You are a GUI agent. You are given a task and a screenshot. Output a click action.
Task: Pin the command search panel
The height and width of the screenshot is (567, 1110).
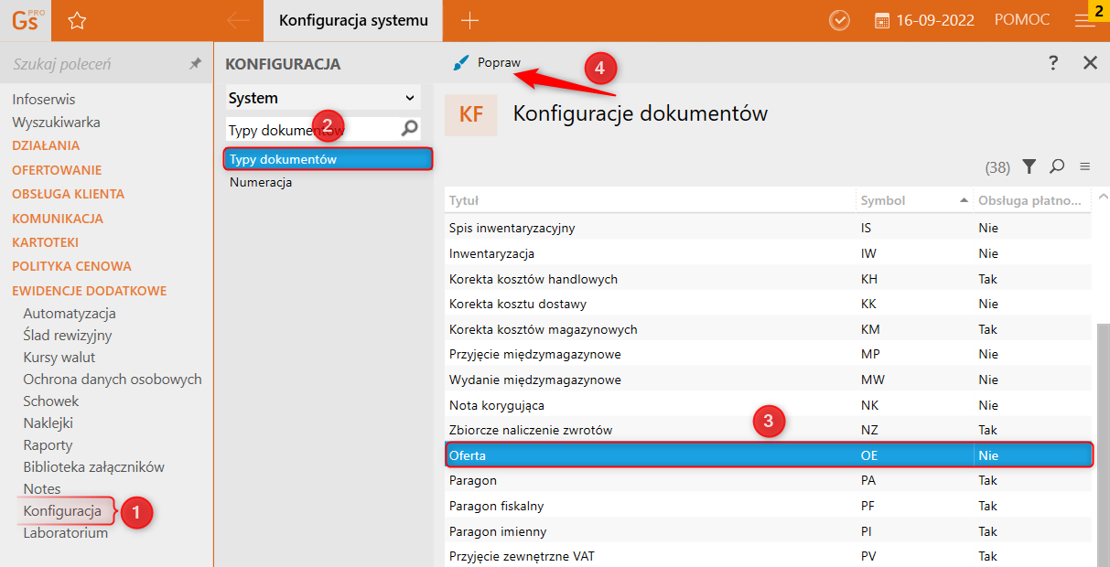195,64
